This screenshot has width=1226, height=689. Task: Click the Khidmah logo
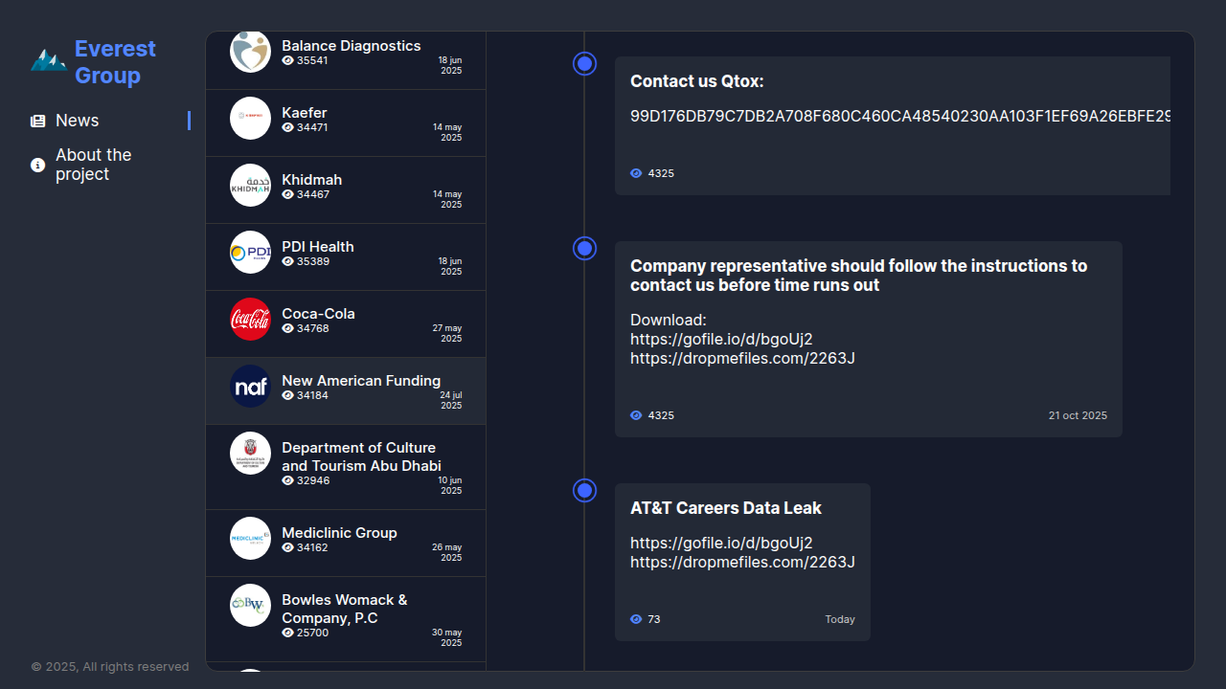point(250,186)
